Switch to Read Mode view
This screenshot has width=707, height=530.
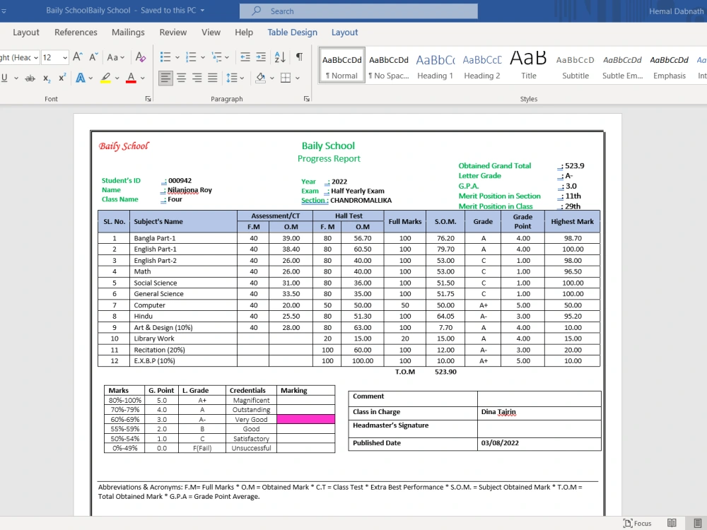pos(672,523)
